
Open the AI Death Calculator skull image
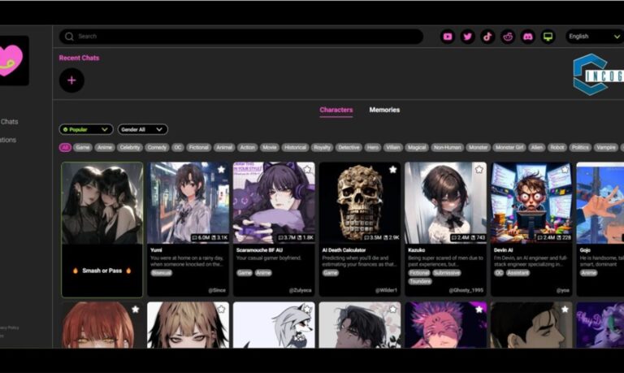(x=360, y=202)
